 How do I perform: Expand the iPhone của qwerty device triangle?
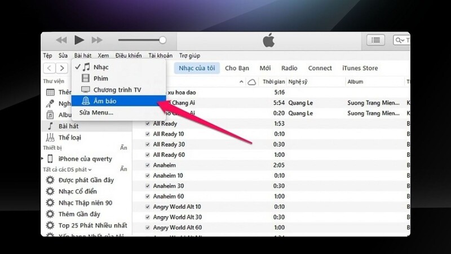click(43, 159)
